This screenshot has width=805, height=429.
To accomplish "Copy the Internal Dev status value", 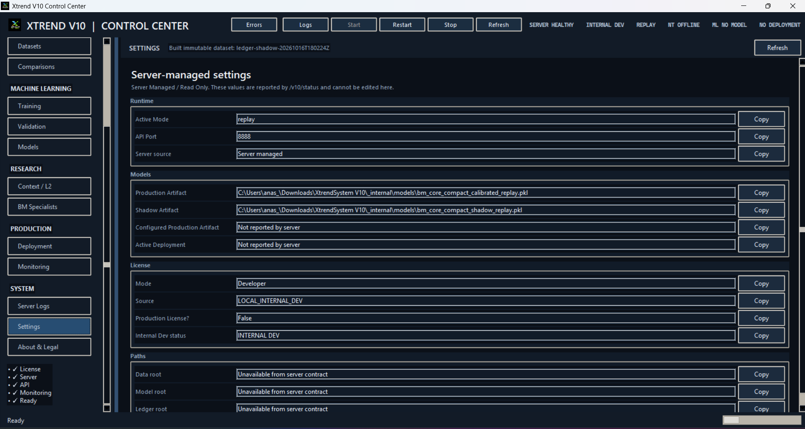I will click(761, 335).
